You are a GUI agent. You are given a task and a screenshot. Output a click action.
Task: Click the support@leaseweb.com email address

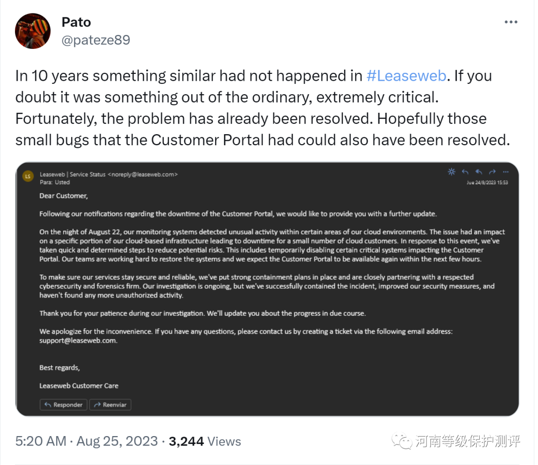pos(78,341)
